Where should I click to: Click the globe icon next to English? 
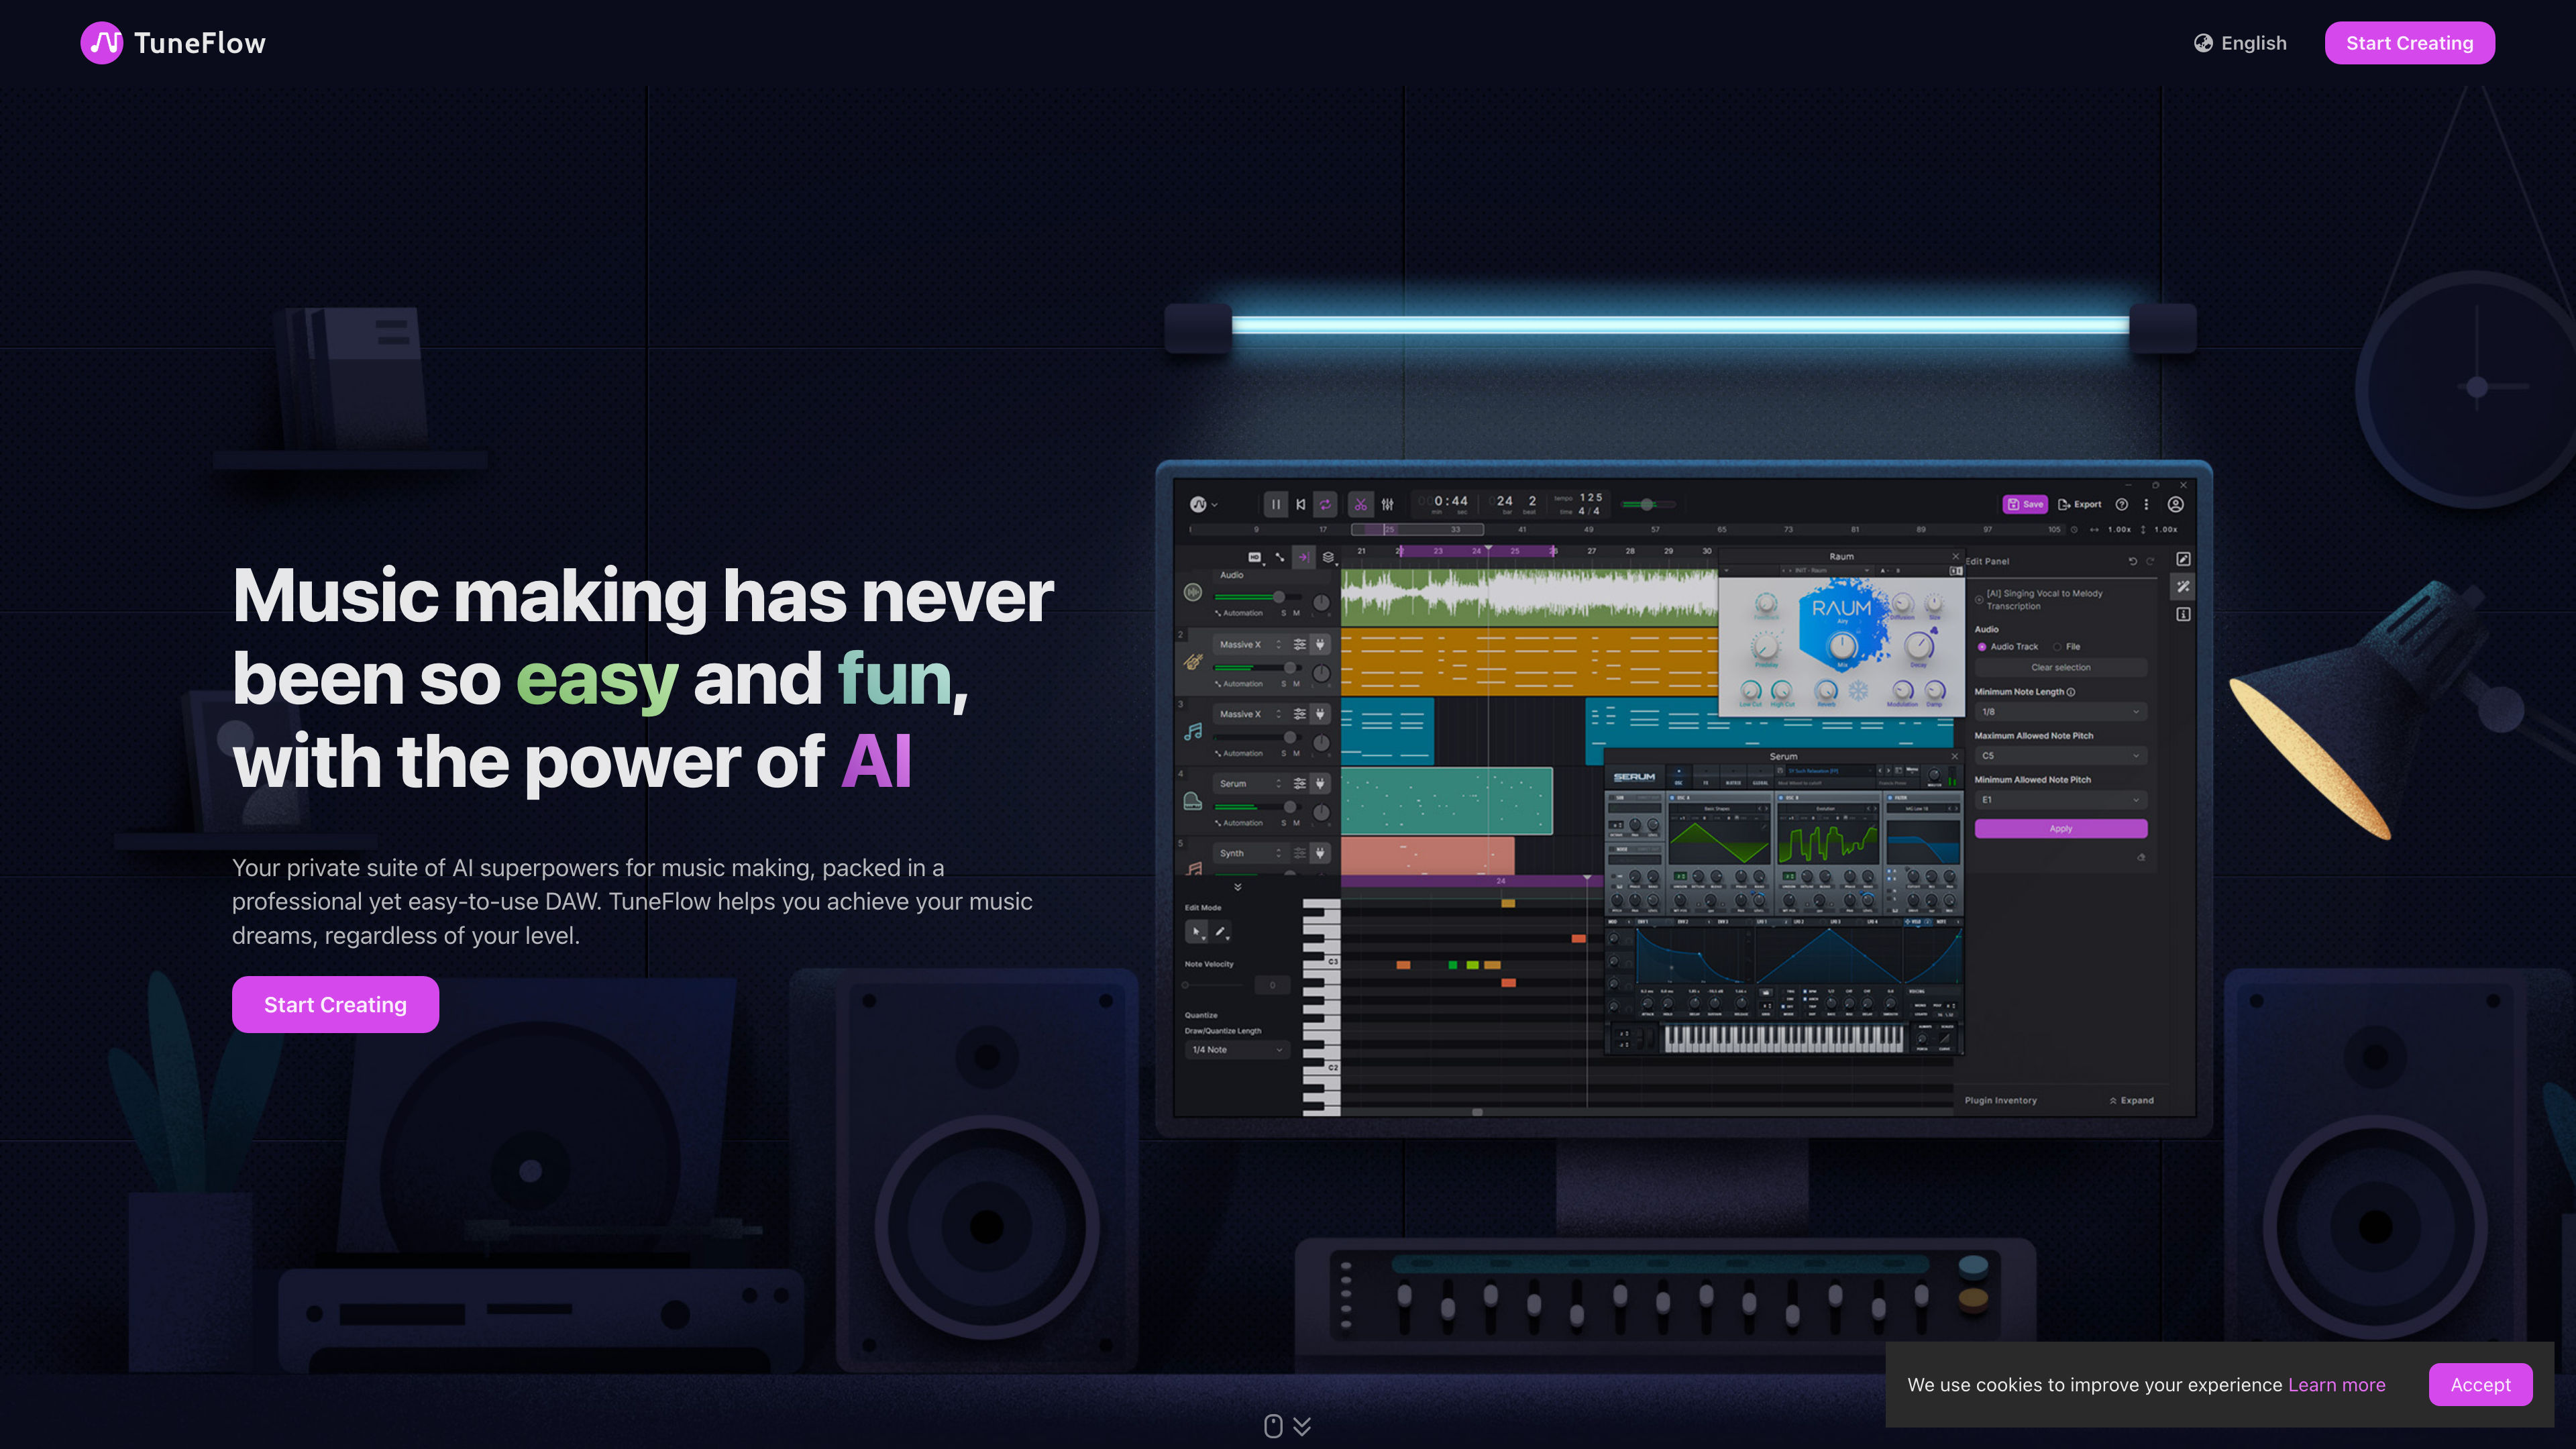pos(2203,43)
